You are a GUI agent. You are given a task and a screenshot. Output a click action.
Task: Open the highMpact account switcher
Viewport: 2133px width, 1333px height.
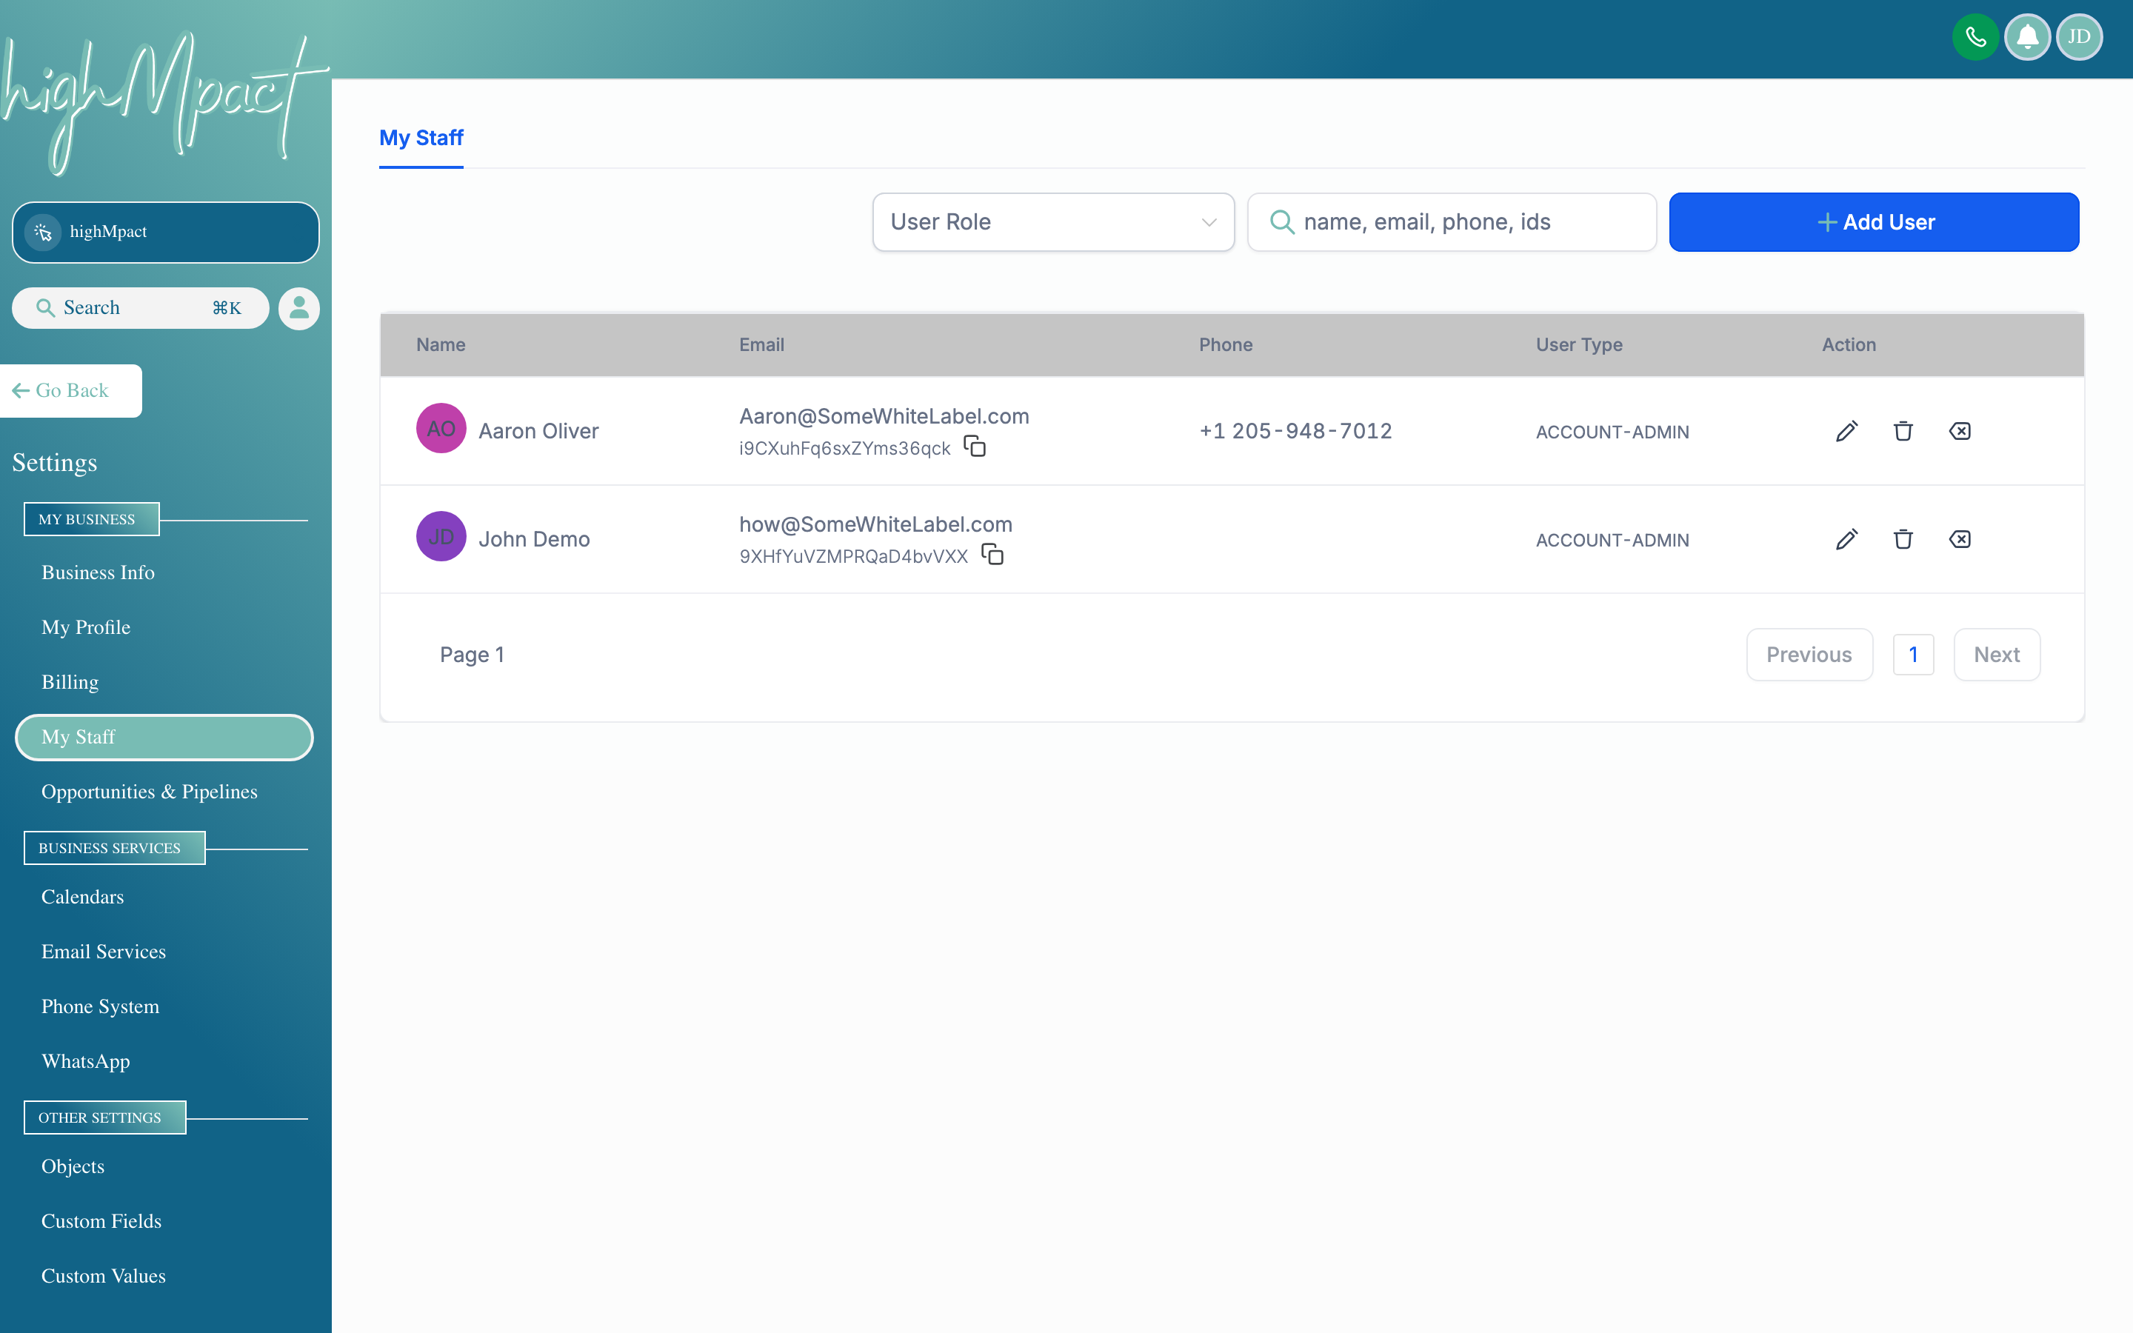coord(166,232)
